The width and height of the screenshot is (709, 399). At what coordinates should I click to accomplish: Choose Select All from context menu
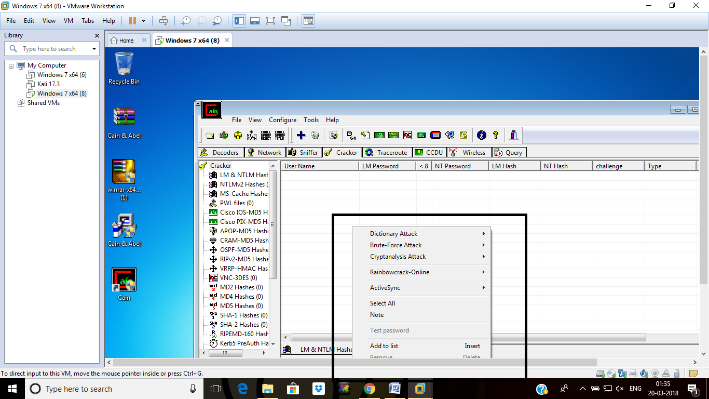(421, 303)
